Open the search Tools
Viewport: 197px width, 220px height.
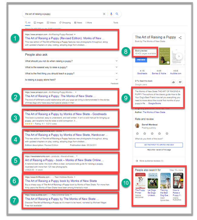pyautogui.click(x=115, y=23)
